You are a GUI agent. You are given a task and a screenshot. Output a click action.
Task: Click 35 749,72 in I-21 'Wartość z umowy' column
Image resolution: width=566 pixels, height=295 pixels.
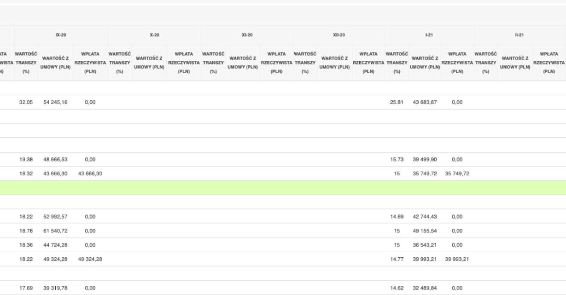425,174
